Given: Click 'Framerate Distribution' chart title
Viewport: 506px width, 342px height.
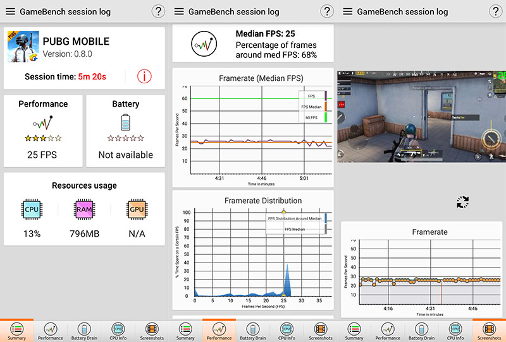Looking at the screenshot, I should click(x=263, y=201).
